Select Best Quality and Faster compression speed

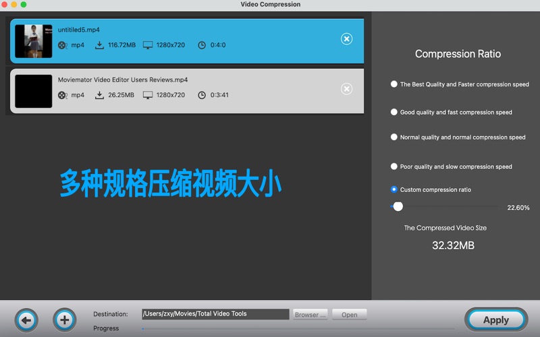tap(394, 84)
